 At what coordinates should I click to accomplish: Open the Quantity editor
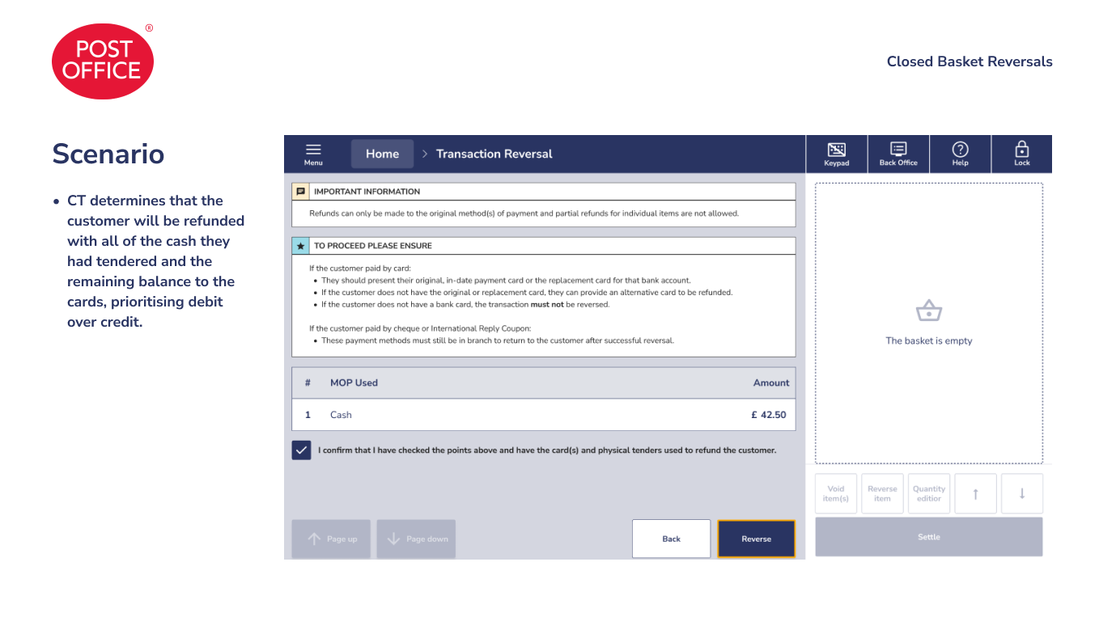(929, 493)
